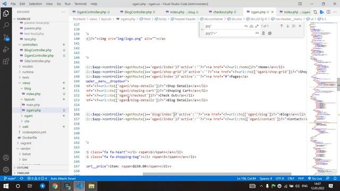Screen dimensions: 340x191
Task: Close the find widget
Action: coord(300,26)
